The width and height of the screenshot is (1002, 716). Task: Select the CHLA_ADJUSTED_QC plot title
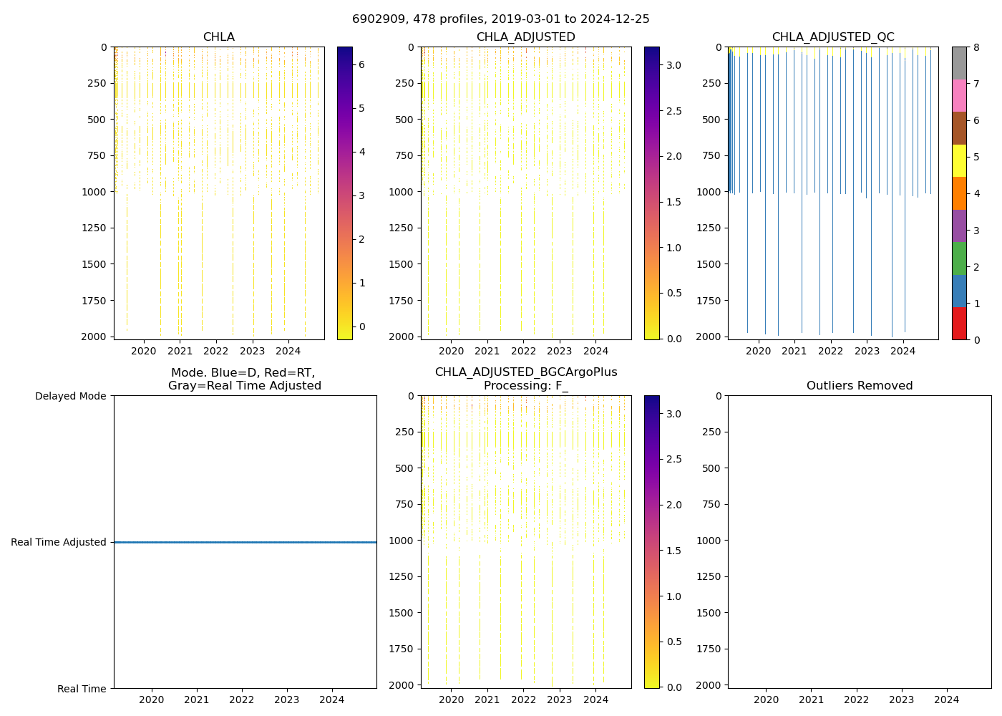[x=832, y=37]
